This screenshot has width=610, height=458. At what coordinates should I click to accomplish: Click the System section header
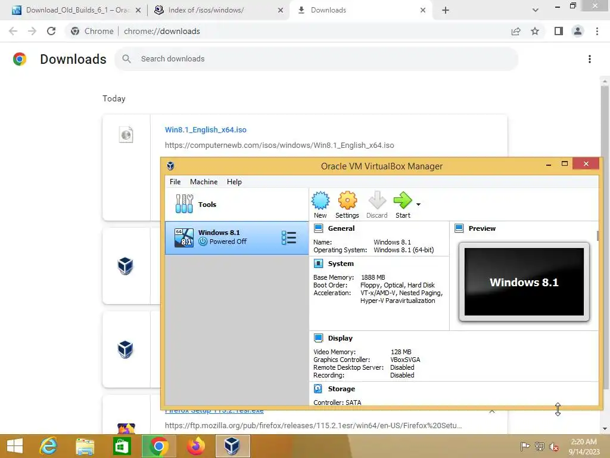tap(340, 264)
